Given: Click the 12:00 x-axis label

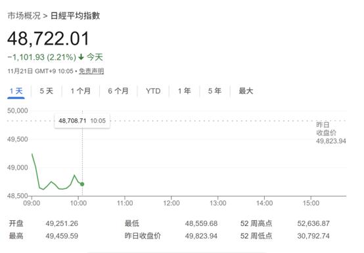Looking at the screenshot, I should pos(171,203).
